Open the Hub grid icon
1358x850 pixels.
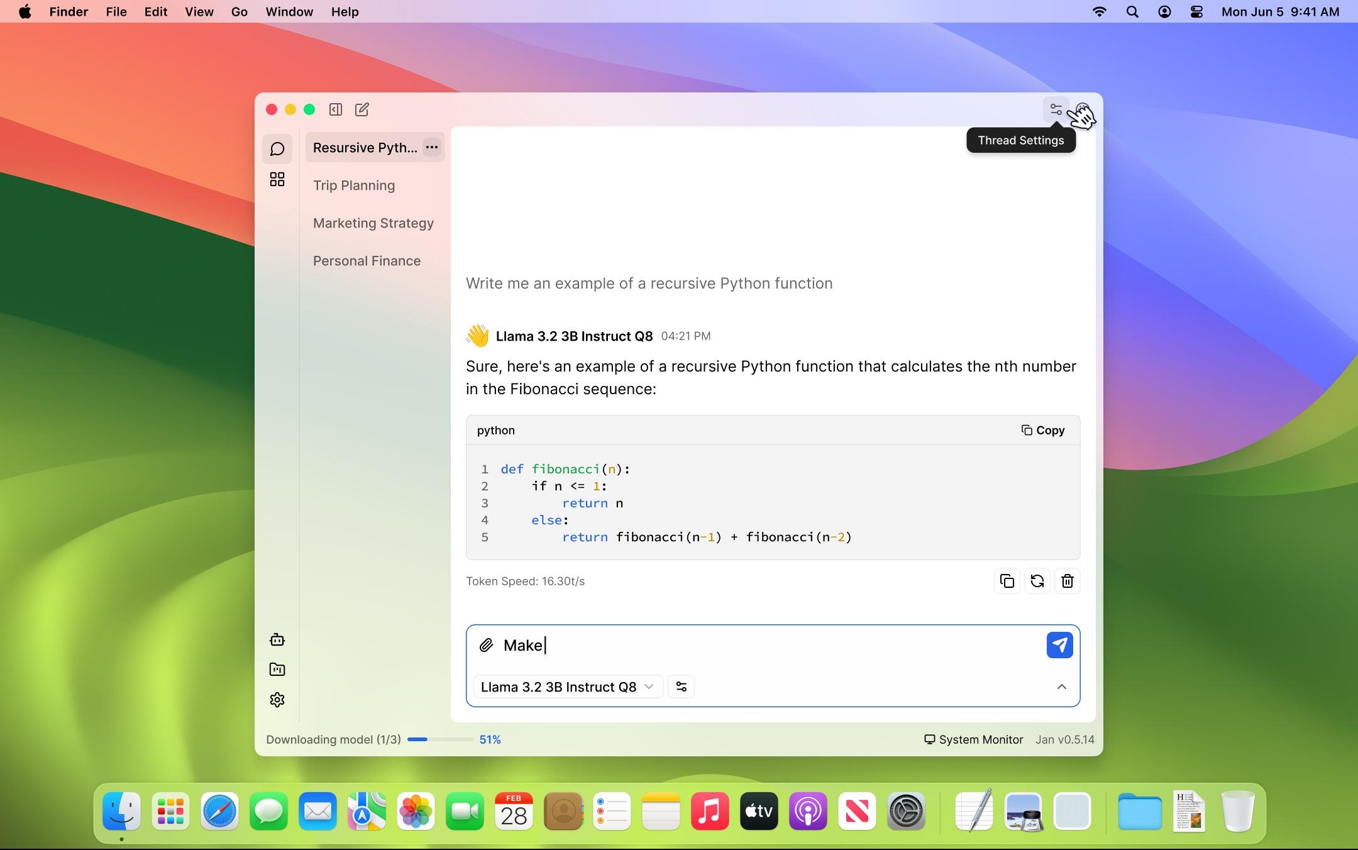pos(277,180)
